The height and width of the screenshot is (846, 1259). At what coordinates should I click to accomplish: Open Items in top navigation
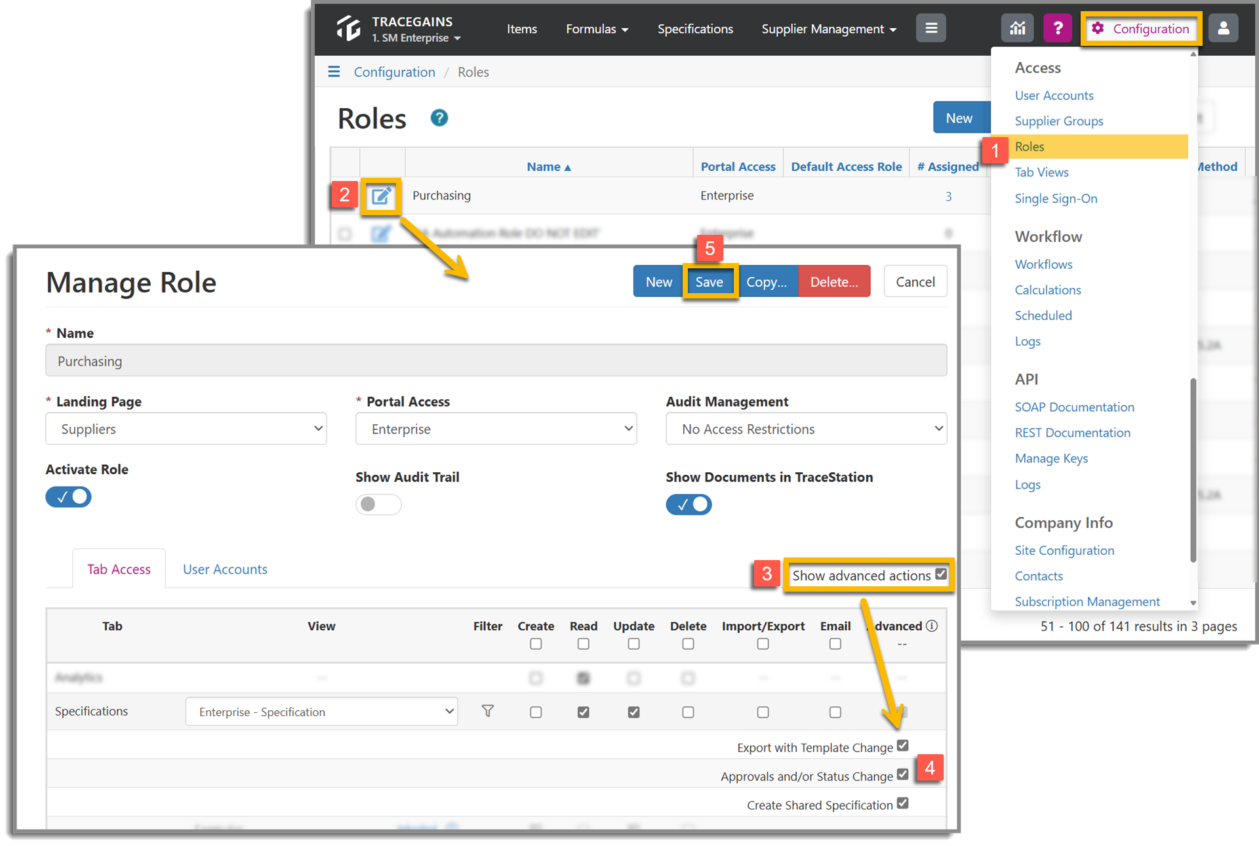tap(522, 29)
